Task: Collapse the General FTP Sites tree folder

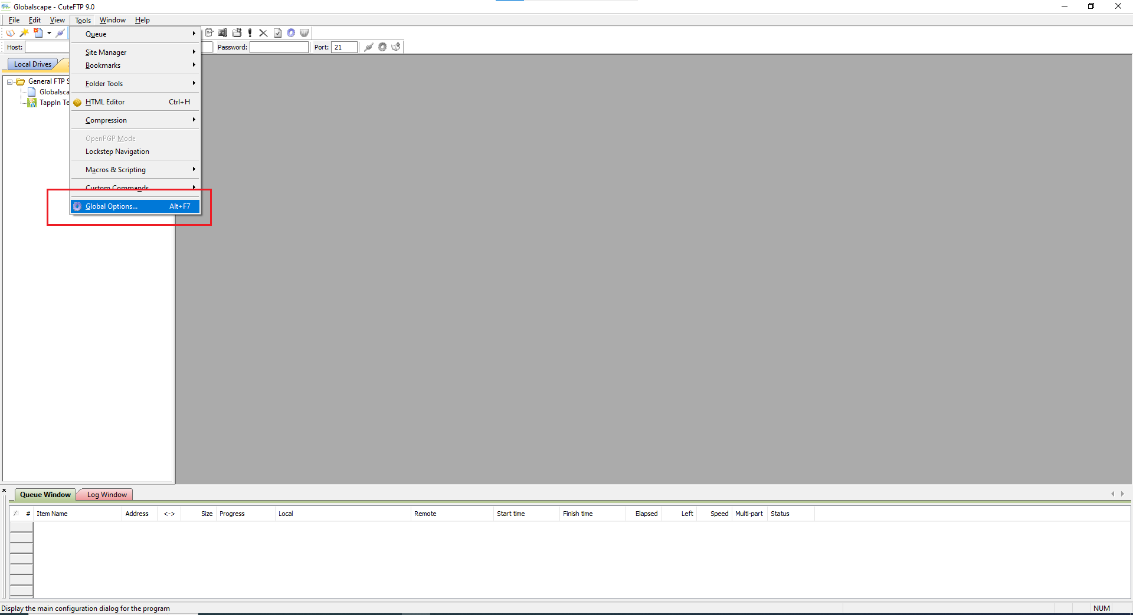Action: [x=10, y=82]
